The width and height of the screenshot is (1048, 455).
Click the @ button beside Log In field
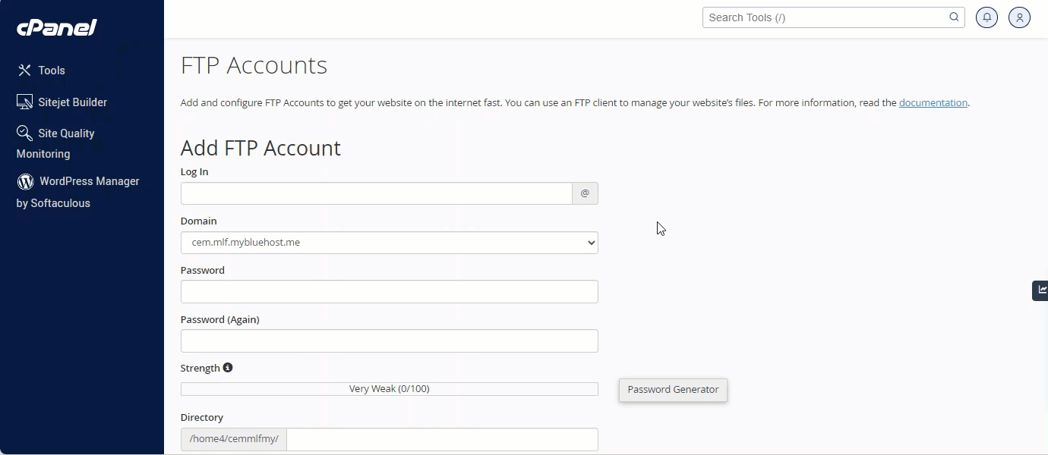click(585, 193)
